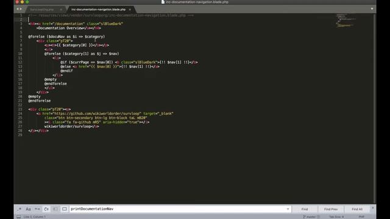Click the Find Prev button
The image size is (390, 219).
(x=331, y=209)
